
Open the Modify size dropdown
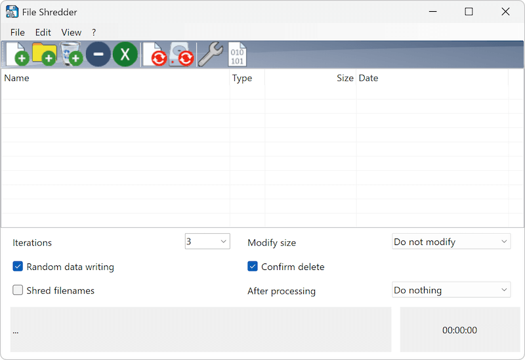[451, 241]
